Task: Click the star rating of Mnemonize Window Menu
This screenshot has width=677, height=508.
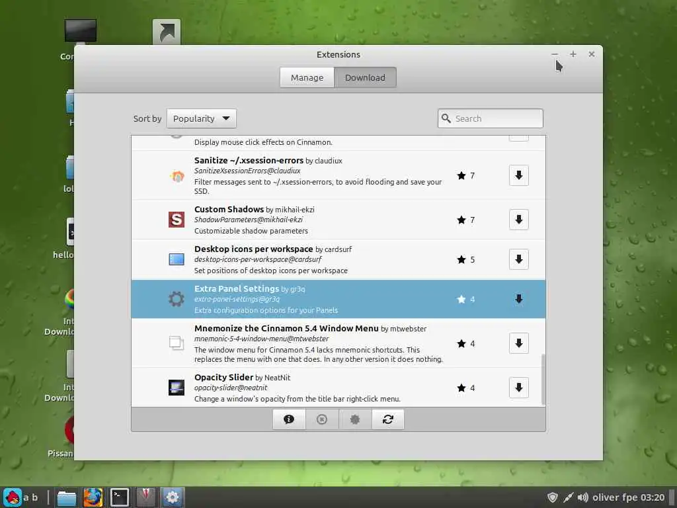Action: 466,344
